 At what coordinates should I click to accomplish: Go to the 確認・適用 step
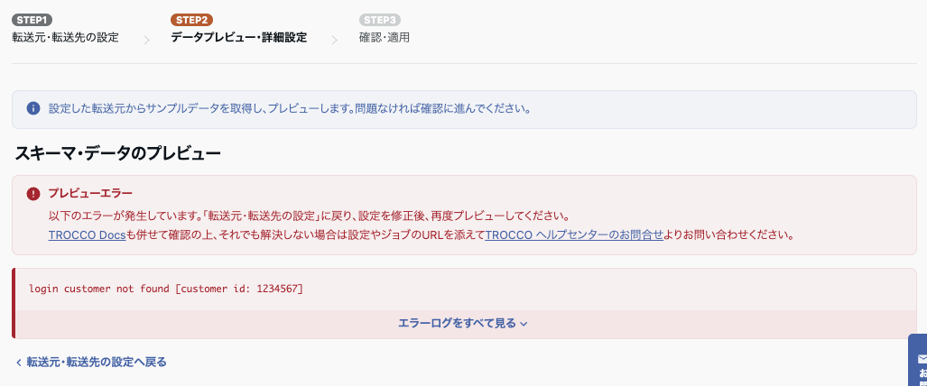[x=385, y=38]
